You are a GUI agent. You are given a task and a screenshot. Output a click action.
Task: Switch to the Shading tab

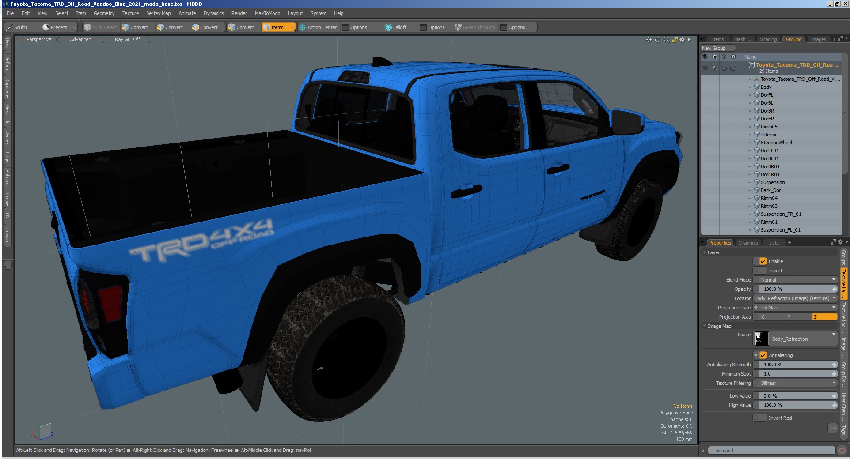pyautogui.click(x=768, y=39)
